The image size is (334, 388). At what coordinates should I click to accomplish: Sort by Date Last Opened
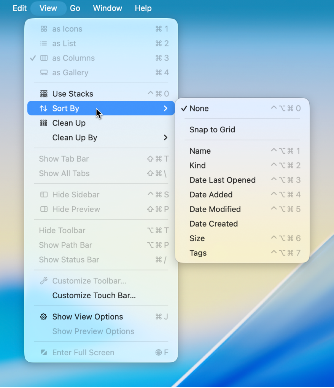(242, 180)
